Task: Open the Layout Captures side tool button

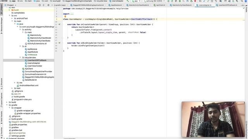Action: coord(2,100)
